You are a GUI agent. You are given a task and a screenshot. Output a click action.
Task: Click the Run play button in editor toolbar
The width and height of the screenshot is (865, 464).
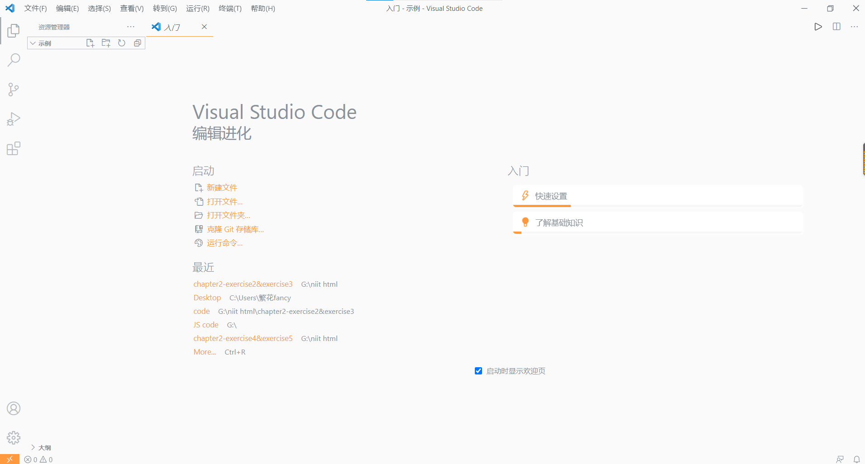(x=818, y=27)
